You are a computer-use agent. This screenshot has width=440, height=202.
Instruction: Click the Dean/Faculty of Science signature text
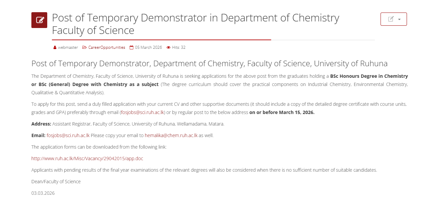(56, 182)
